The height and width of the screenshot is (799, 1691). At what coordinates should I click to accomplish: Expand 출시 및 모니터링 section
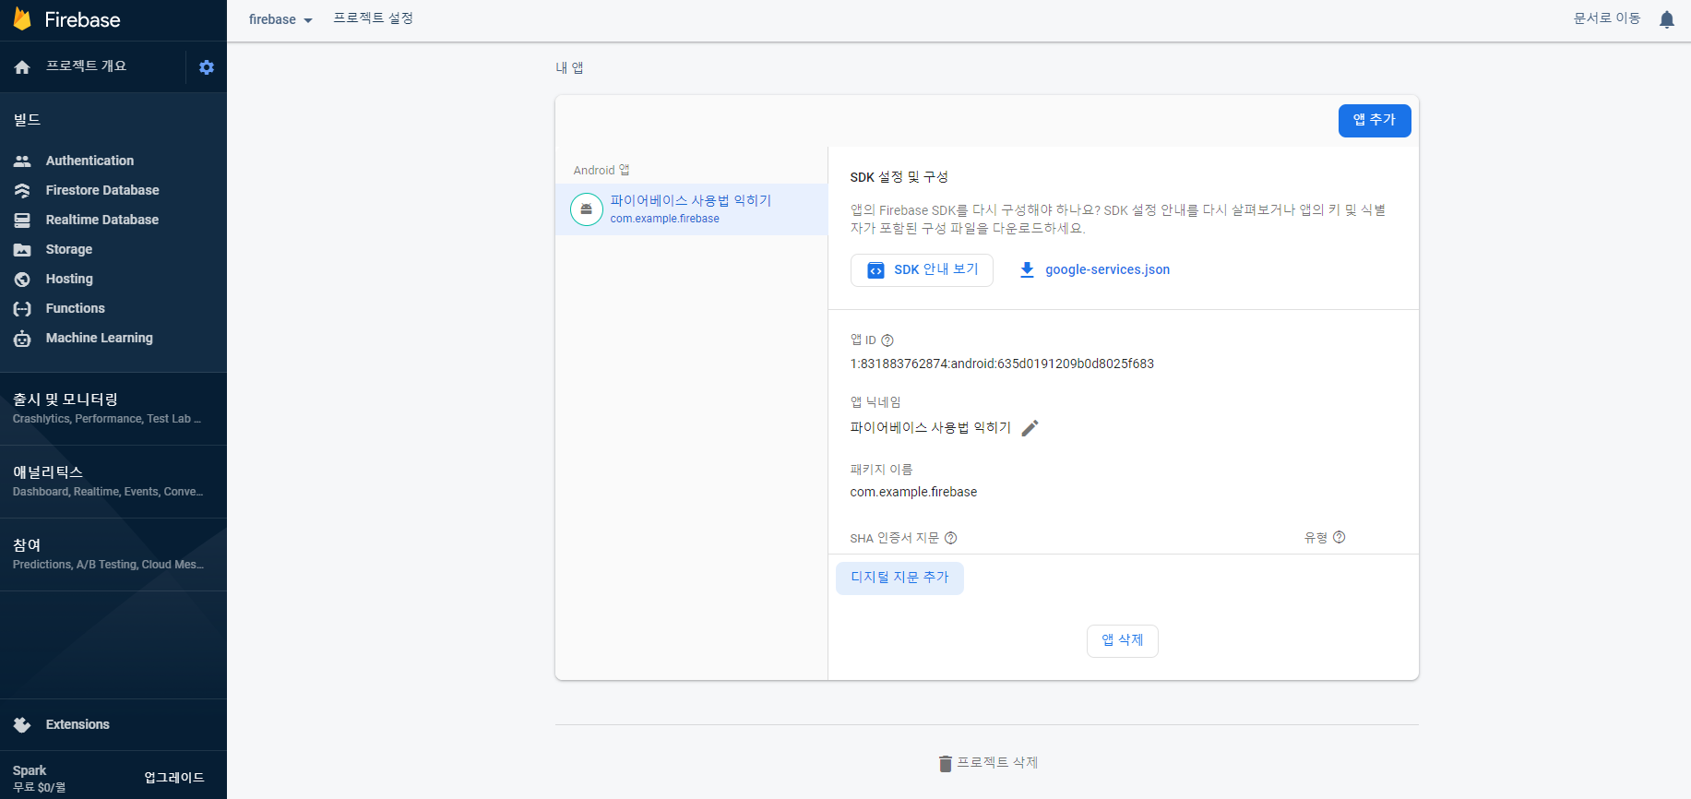point(113,408)
